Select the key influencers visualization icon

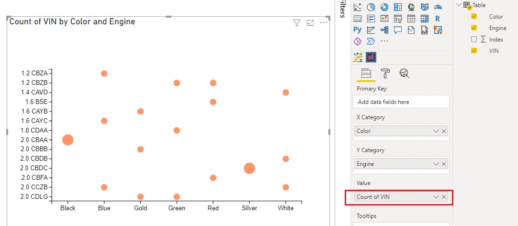tap(371, 30)
